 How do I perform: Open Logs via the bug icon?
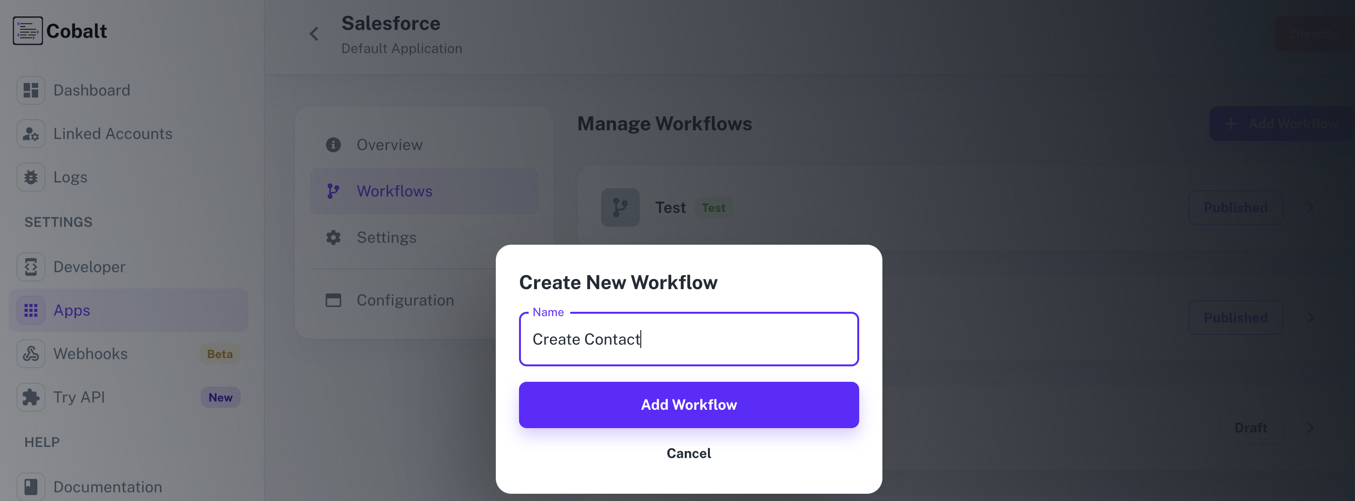(x=30, y=177)
